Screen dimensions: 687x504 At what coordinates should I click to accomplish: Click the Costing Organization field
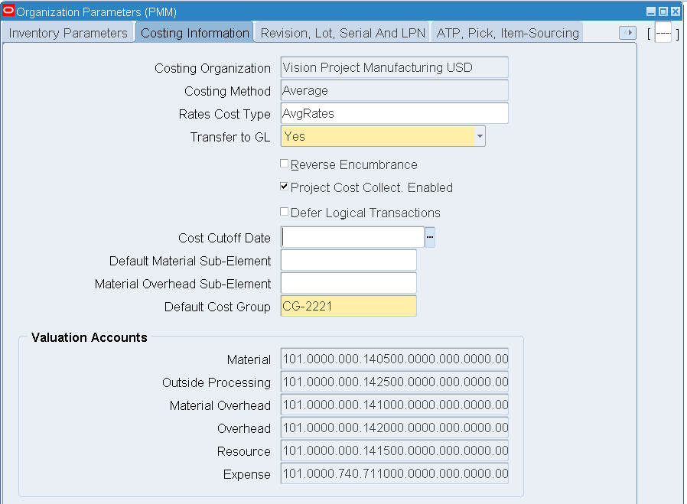pyautogui.click(x=394, y=67)
